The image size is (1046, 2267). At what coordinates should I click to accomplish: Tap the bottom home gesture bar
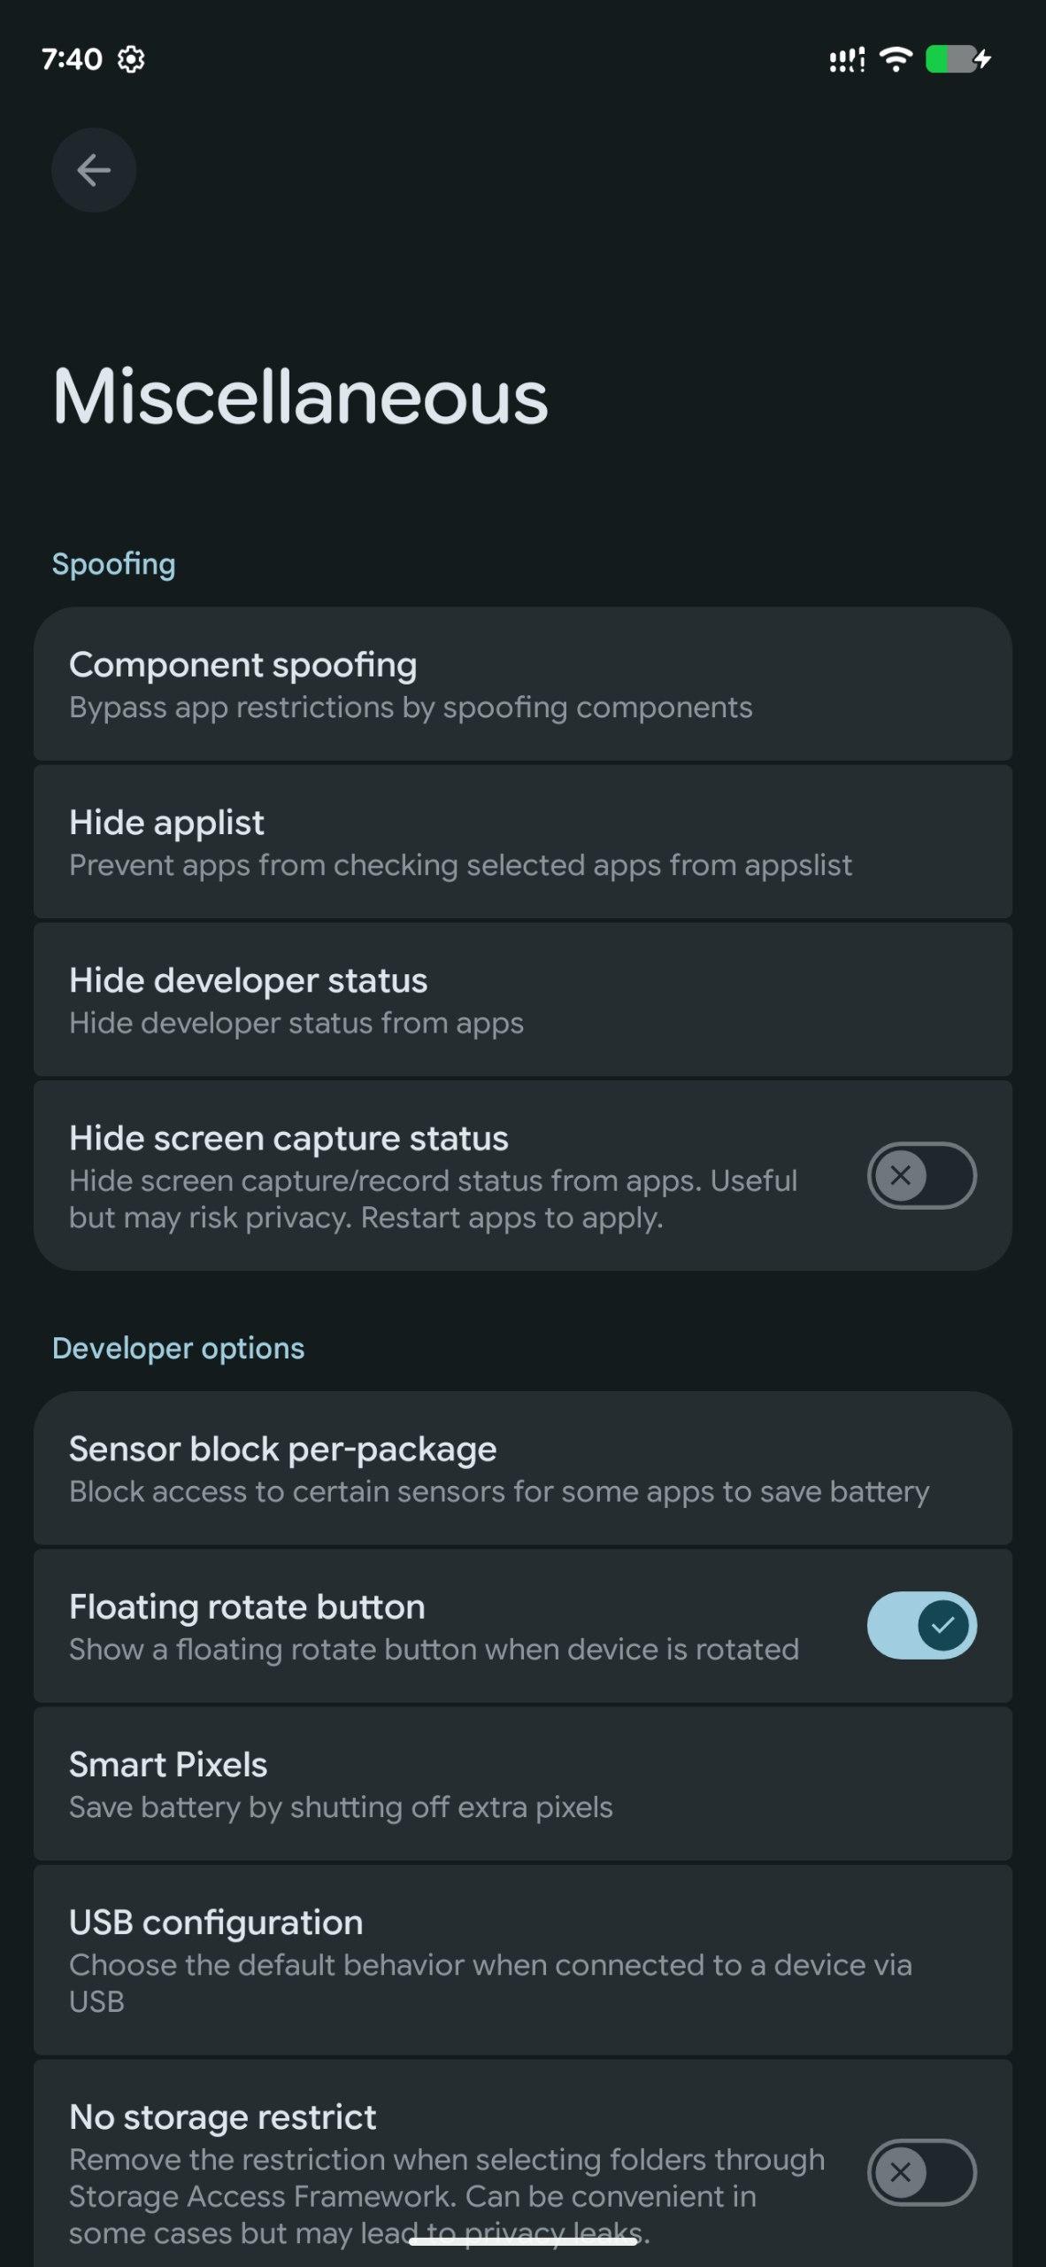pyautogui.click(x=522, y=2242)
